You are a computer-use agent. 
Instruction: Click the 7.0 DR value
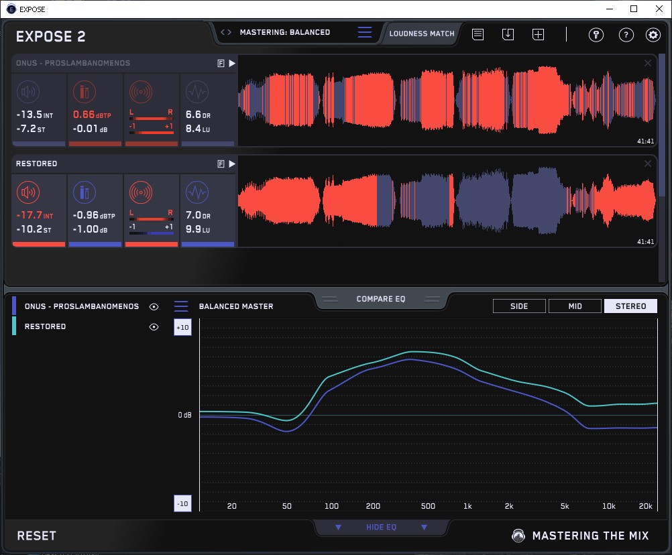click(198, 215)
